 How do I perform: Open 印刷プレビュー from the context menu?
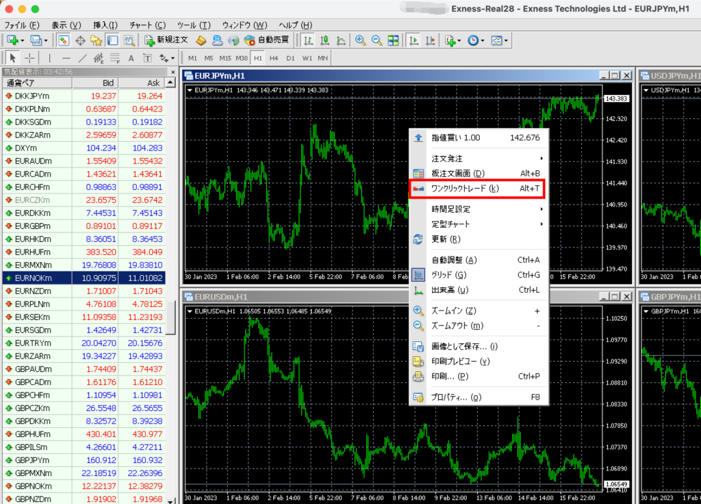(479, 362)
